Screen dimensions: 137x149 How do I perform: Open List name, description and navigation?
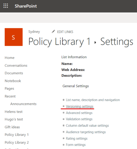tap(93, 100)
